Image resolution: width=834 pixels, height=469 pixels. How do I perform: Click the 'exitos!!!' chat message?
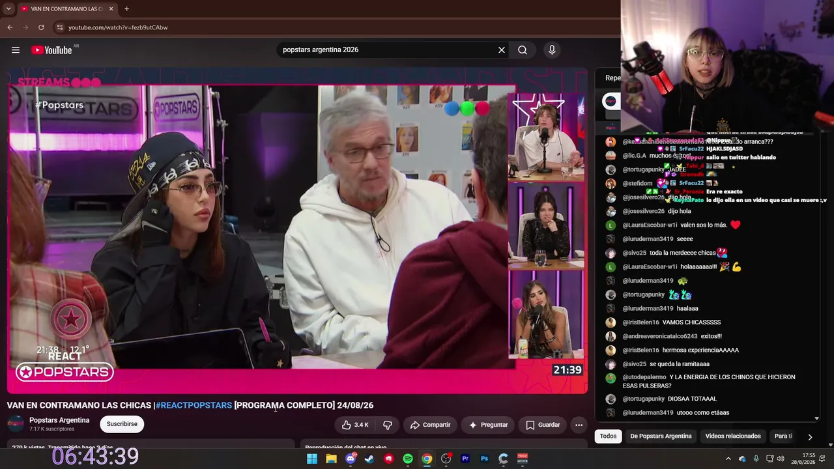click(712, 336)
